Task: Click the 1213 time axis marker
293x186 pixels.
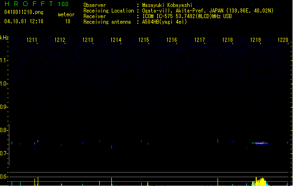Action: click(x=88, y=40)
